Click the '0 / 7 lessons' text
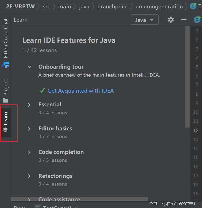Screen dimensions: 202x208 point(53,137)
